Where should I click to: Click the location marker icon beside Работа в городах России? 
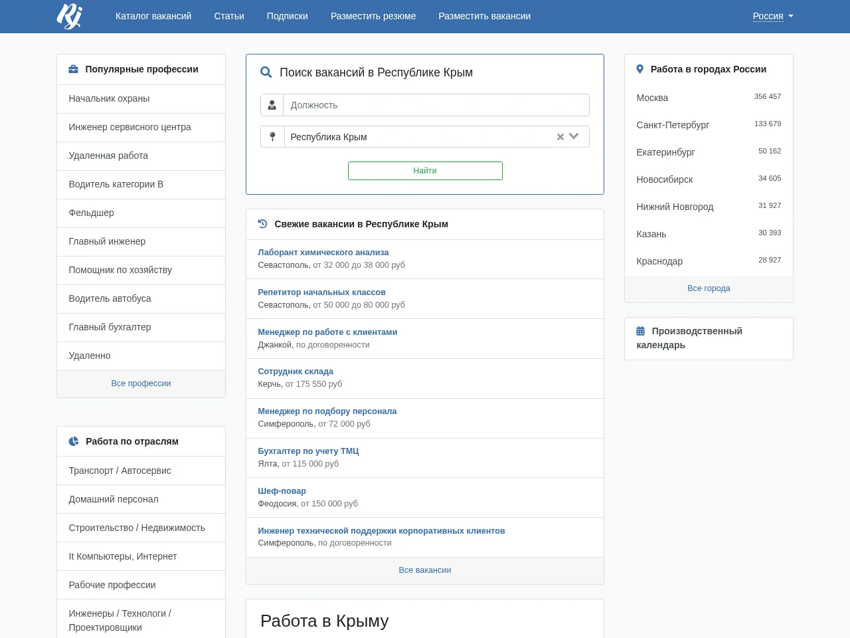pyautogui.click(x=640, y=69)
